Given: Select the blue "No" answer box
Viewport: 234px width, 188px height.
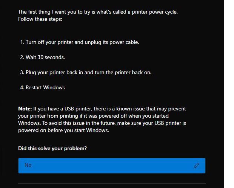Looking at the screenshot, I should pyautogui.click(x=112, y=166).
